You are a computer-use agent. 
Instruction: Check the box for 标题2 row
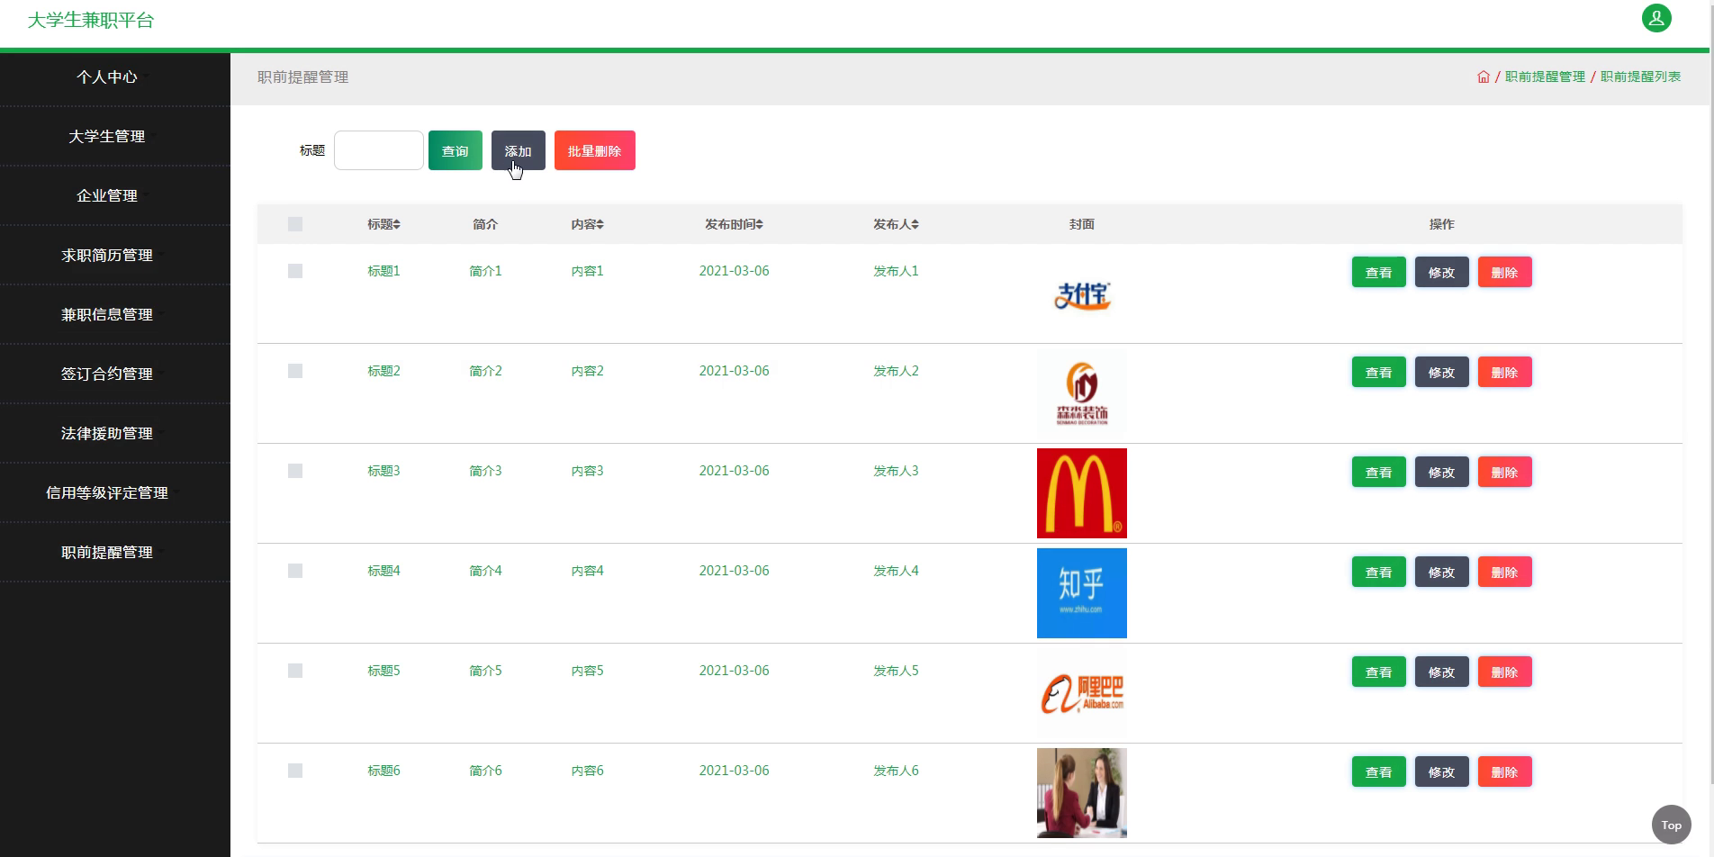point(295,371)
